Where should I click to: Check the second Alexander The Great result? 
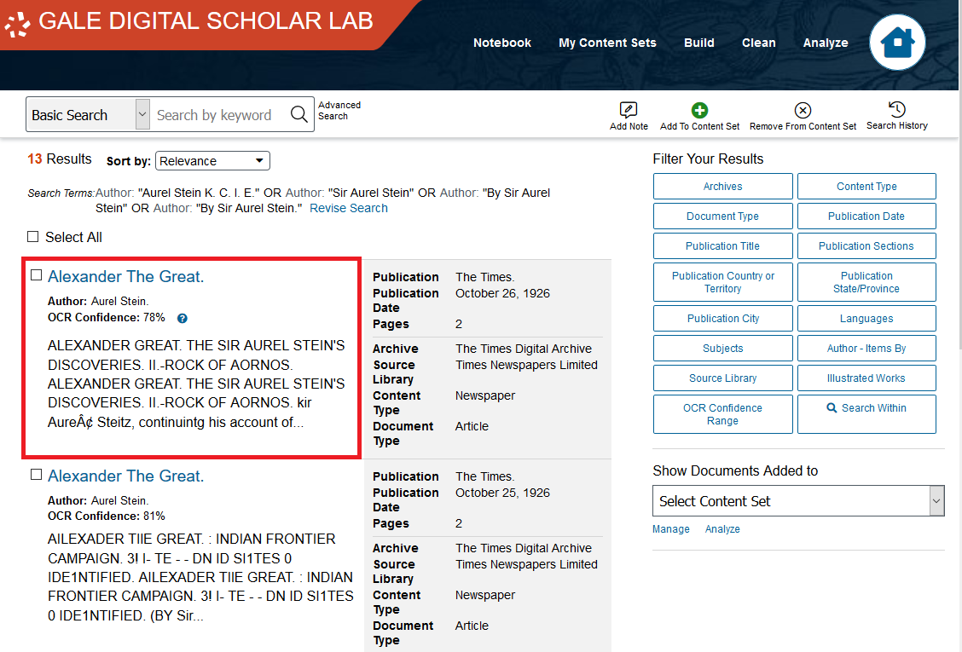[34, 474]
